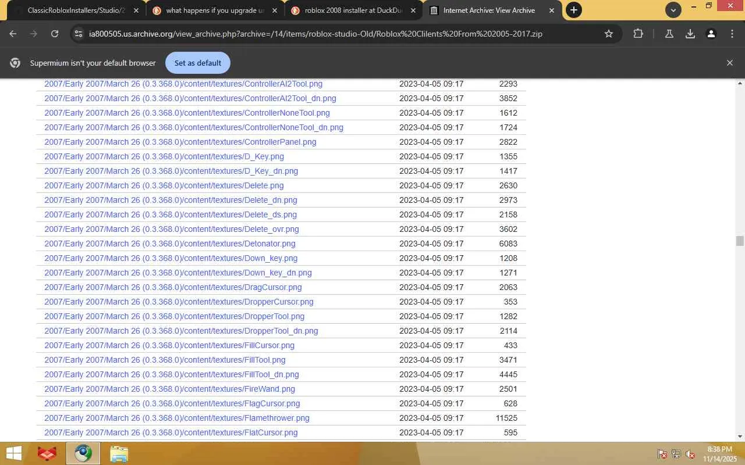Open the DragCursor.png file link
The width and height of the screenshot is (745, 465).
click(173, 287)
